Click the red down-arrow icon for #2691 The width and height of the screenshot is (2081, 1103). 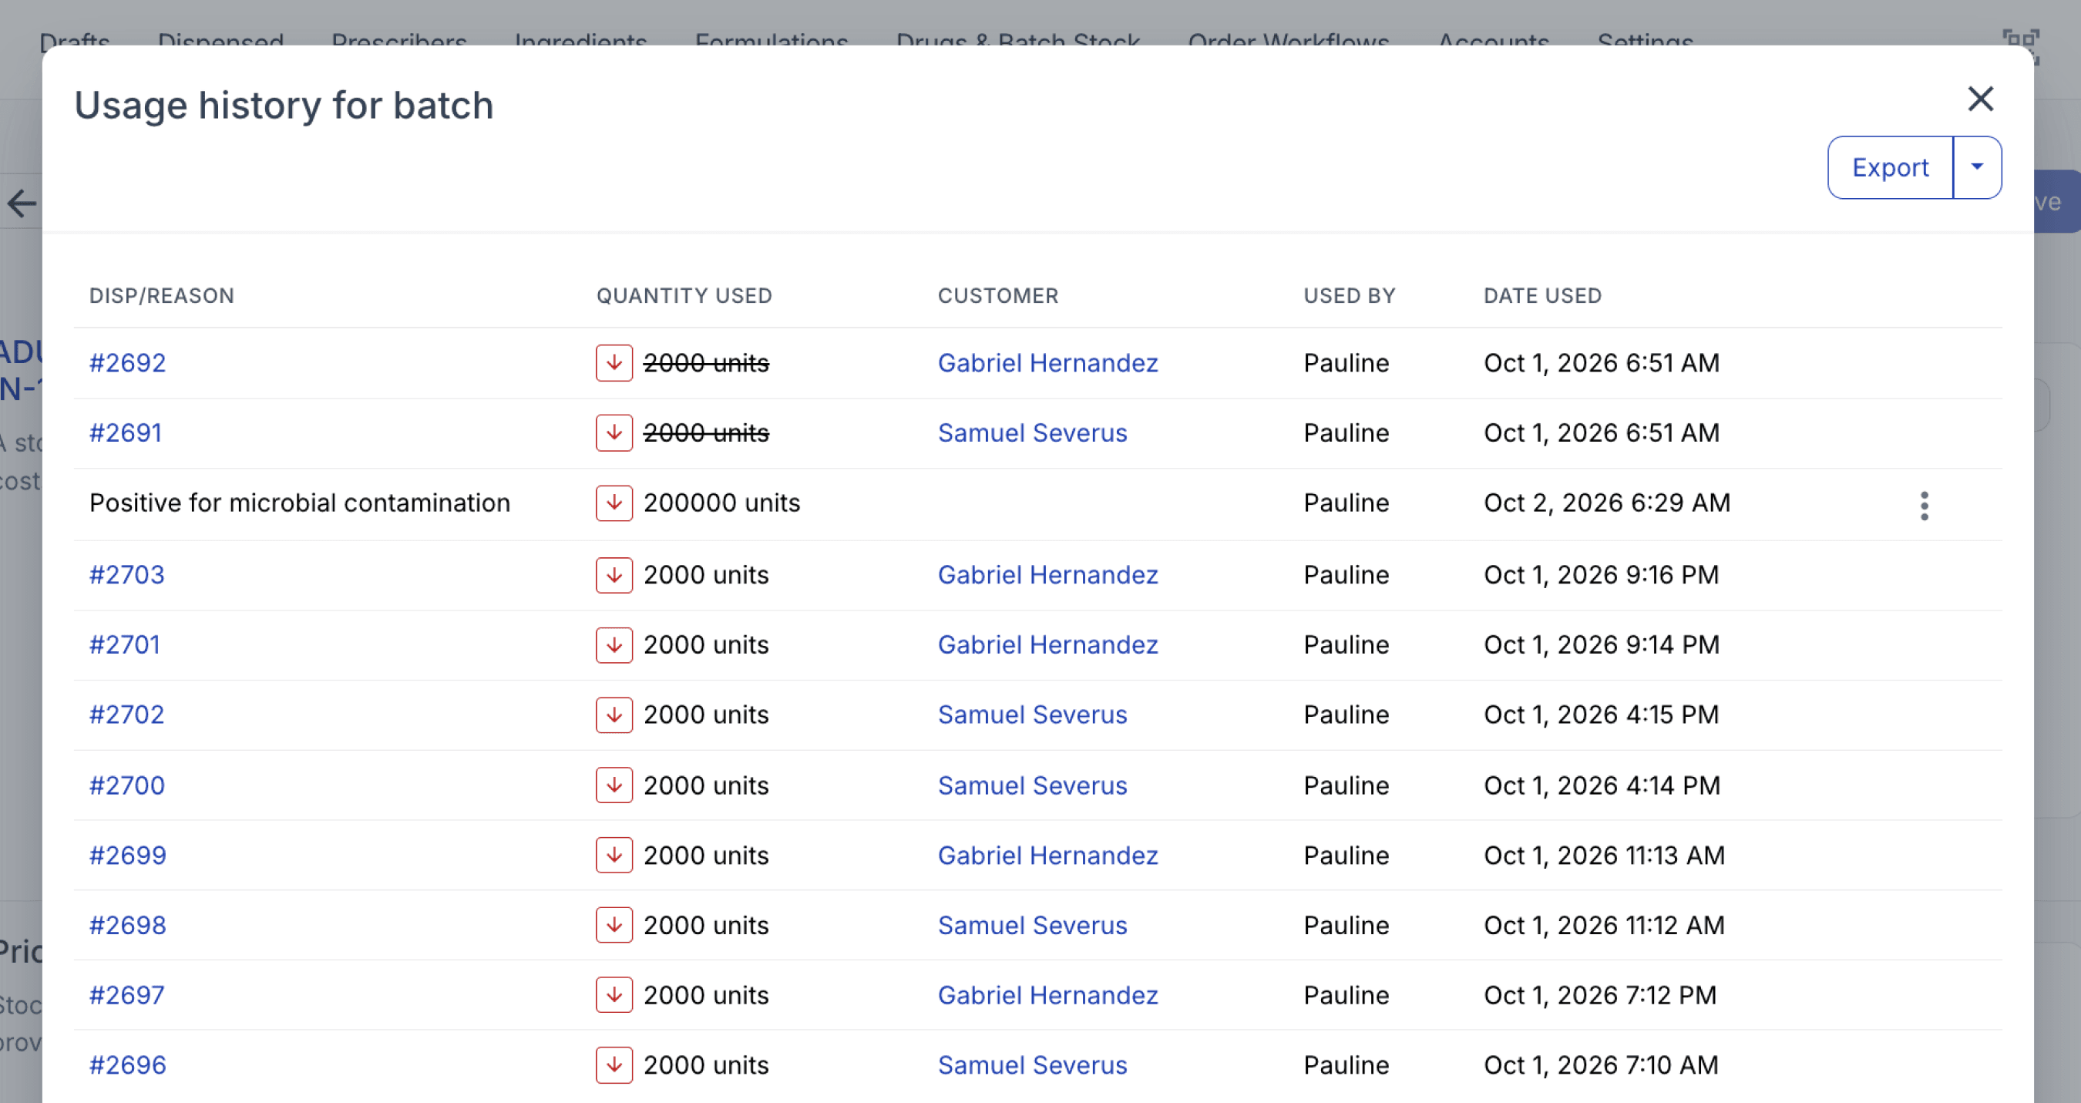[614, 433]
